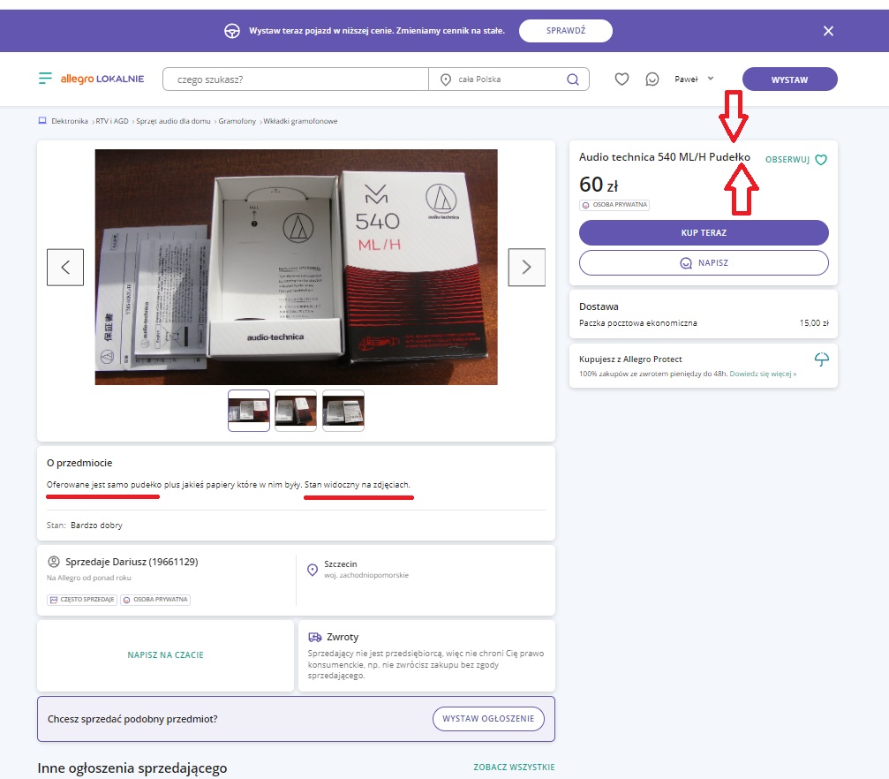Expand the Paweł account dropdown

coord(694,79)
